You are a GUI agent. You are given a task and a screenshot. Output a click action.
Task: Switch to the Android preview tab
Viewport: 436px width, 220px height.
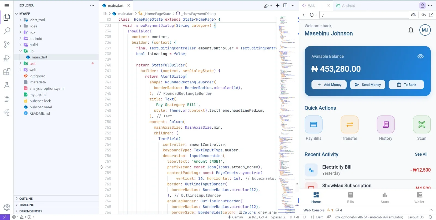[346, 5]
